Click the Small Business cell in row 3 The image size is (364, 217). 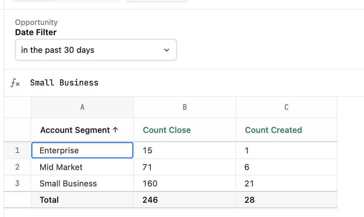[x=68, y=183]
